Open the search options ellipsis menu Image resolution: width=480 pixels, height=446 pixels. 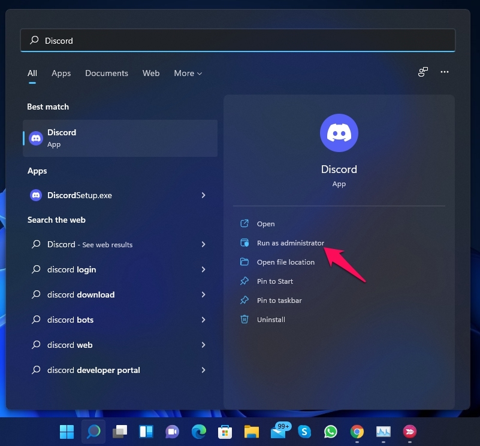point(444,72)
